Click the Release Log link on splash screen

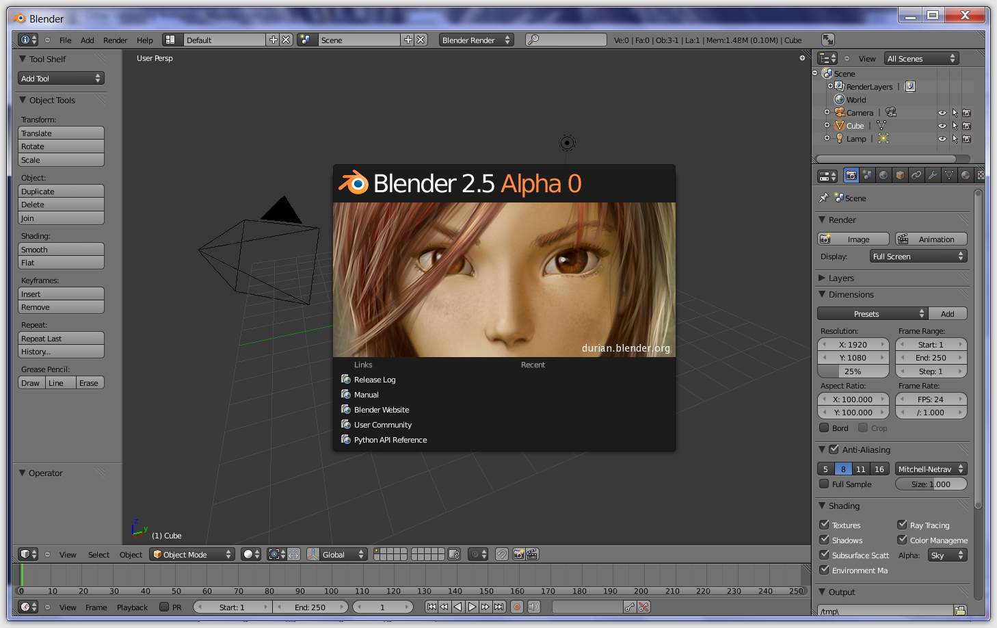tap(374, 379)
